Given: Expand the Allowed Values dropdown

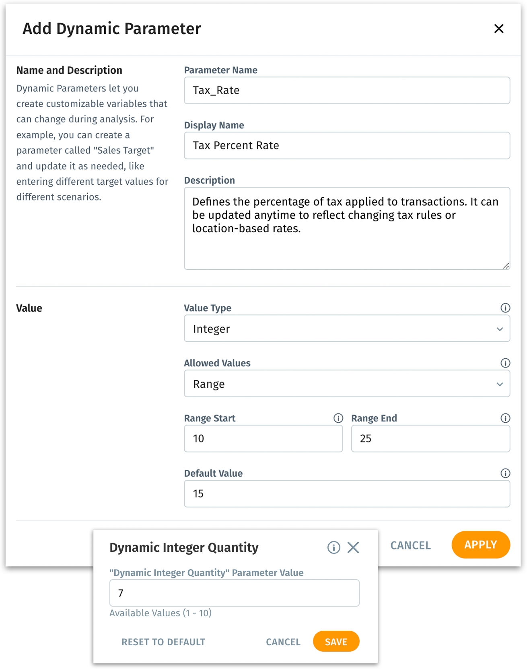Looking at the screenshot, I should (347, 384).
